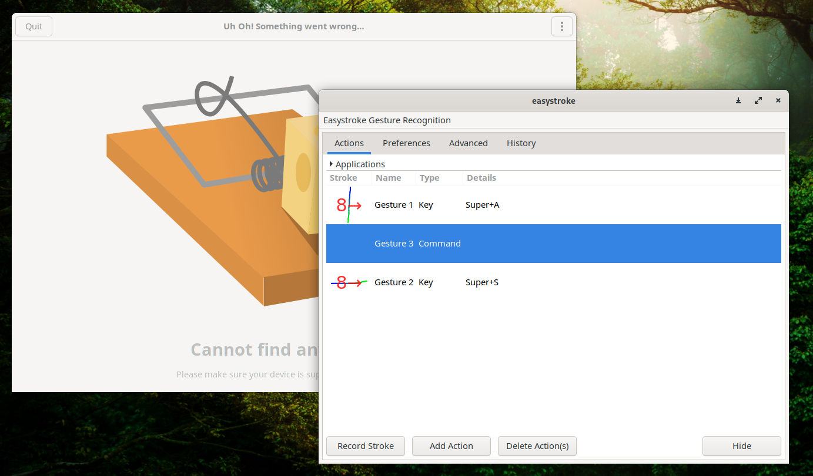Viewport: 813px width, 476px height.
Task: Switch to the Preferences tab
Action: tap(406, 143)
